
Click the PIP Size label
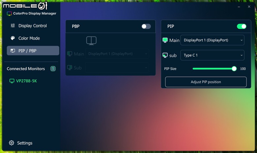click(x=170, y=69)
